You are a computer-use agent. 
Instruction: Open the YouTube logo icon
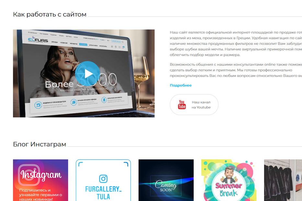[x=182, y=104]
